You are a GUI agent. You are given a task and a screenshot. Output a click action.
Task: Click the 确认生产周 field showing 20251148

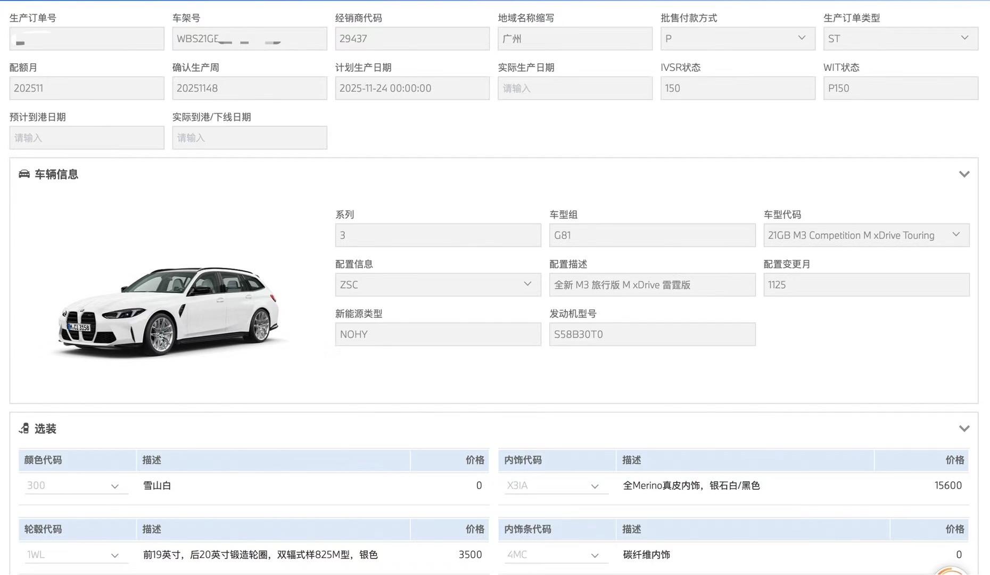click(x=250, y=88)
